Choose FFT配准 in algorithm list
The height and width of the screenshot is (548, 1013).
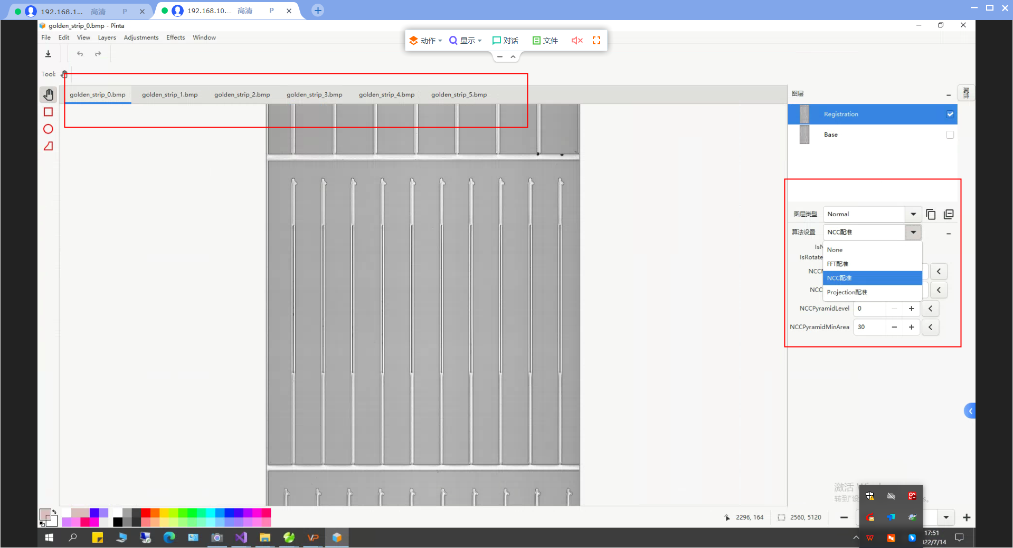(872, 264)
